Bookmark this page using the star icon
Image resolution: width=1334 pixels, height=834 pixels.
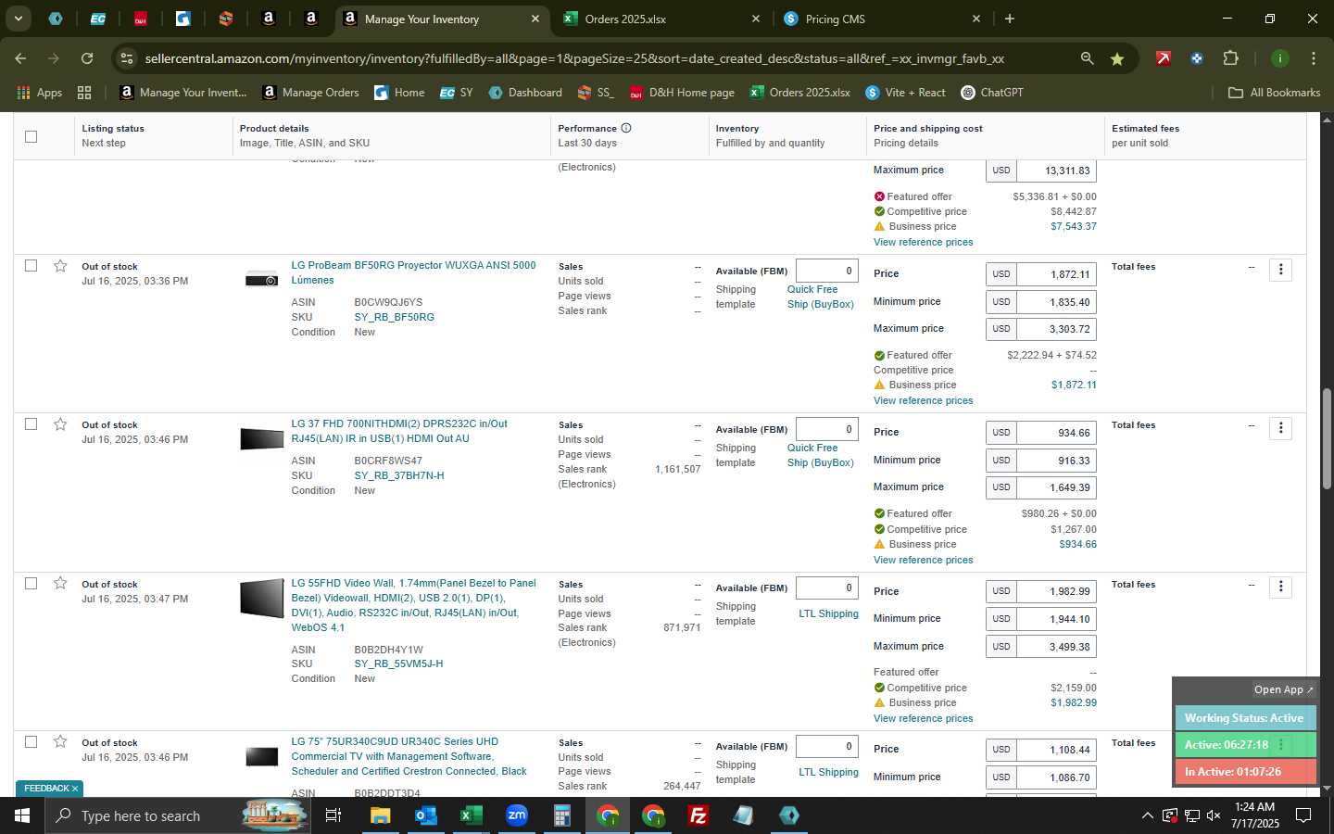1117,58
